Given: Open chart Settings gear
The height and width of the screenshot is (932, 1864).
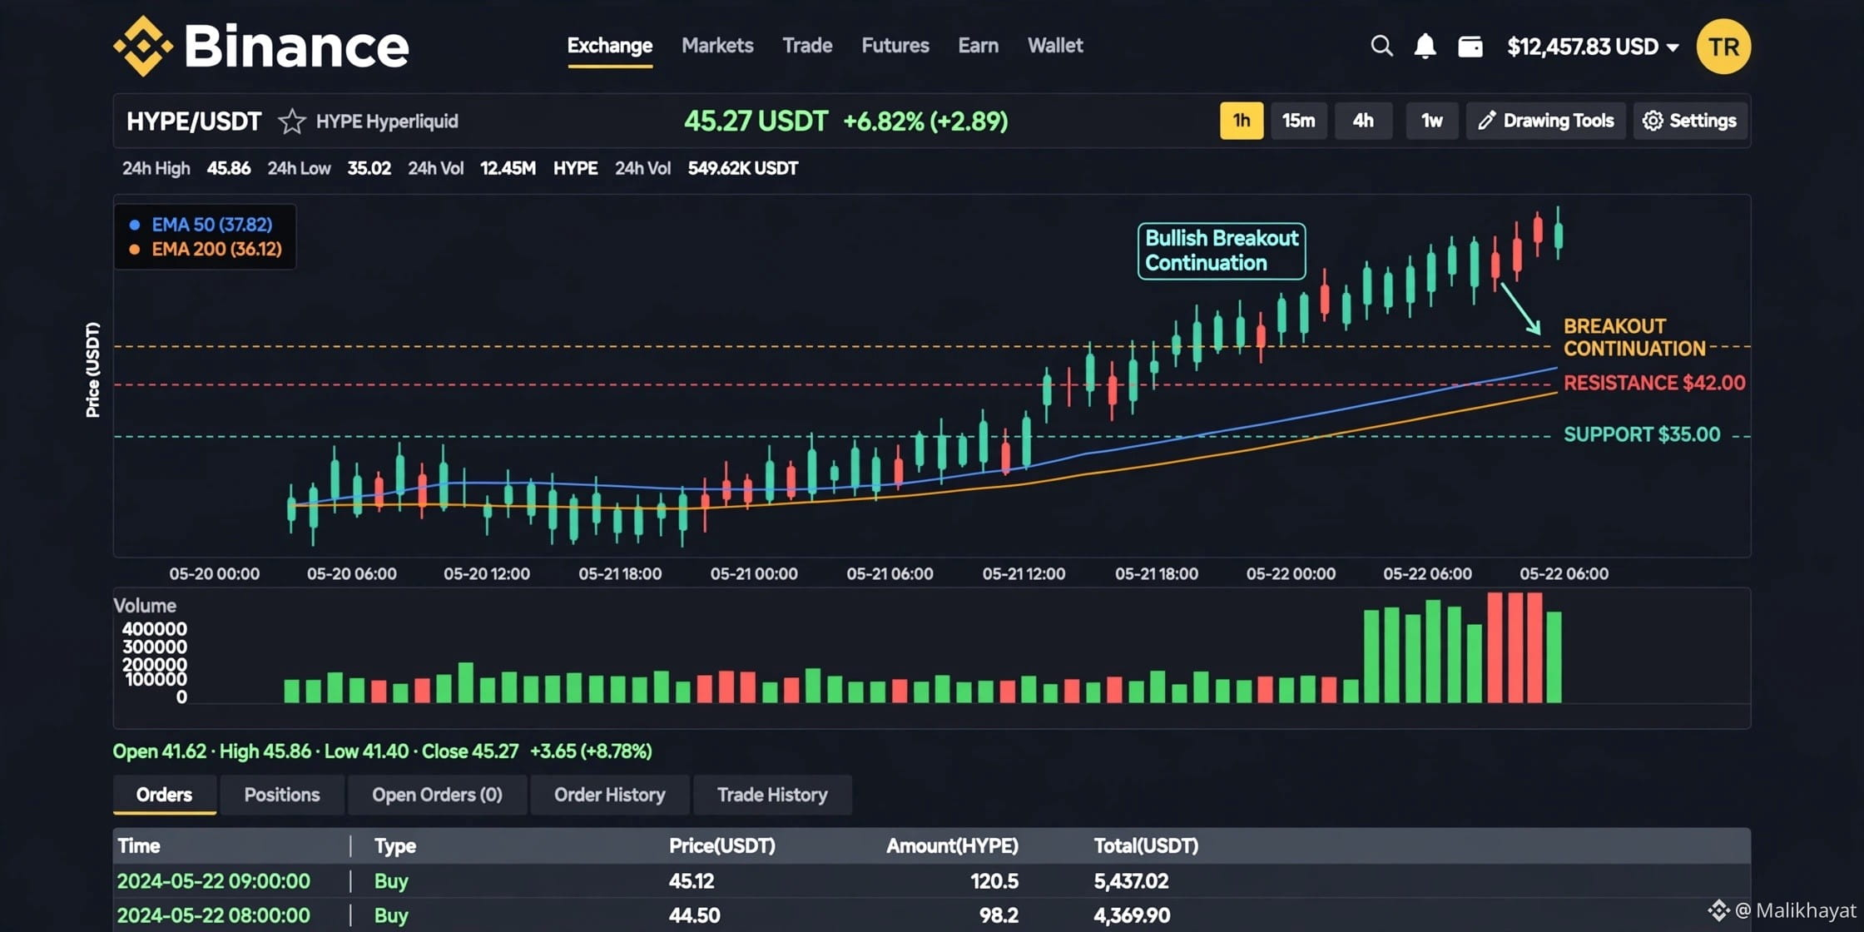Looking at the screenshot, I should click(x=1690, y=121).
